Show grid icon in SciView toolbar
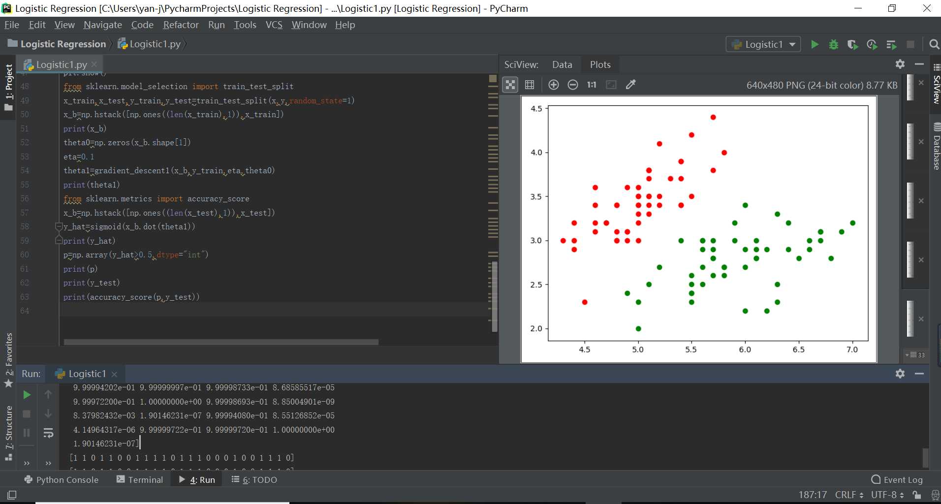Image resolution: width=941 pixels, height=504 pixels. click(x=530, y=85)
